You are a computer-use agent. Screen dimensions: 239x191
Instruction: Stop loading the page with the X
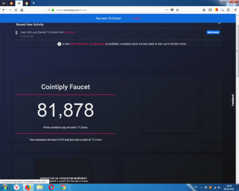pyautogui.click(x=16, y=10)
